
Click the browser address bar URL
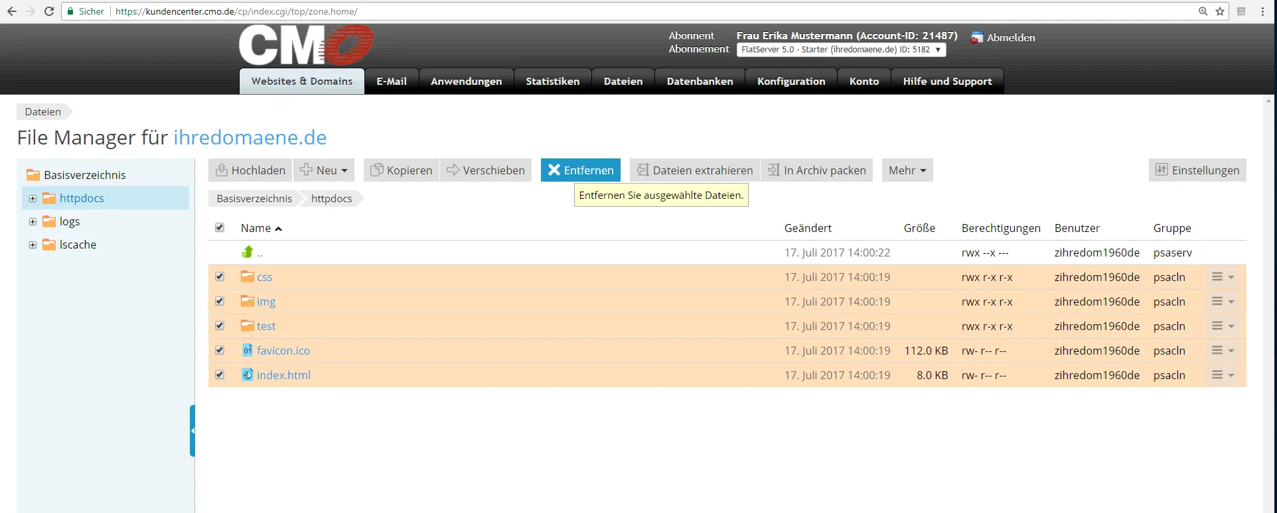[x=236, y=11]
